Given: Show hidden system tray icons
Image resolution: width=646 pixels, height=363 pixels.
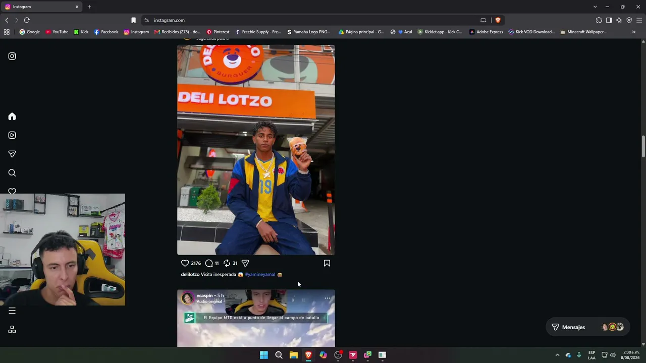Looking at the screenshot, I should tap(557, 355).
